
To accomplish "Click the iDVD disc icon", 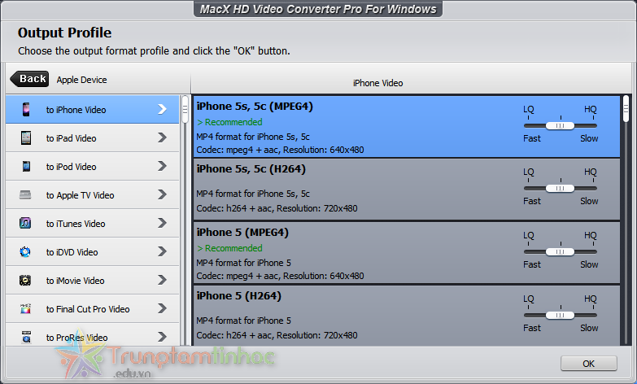I will 25,252.
